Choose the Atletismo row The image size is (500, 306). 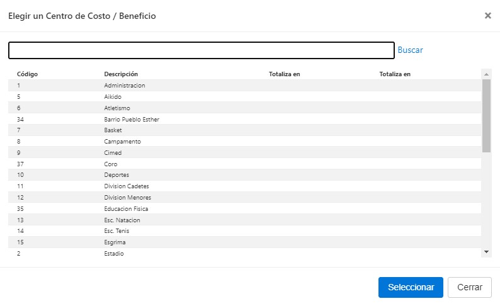(117, 108)
